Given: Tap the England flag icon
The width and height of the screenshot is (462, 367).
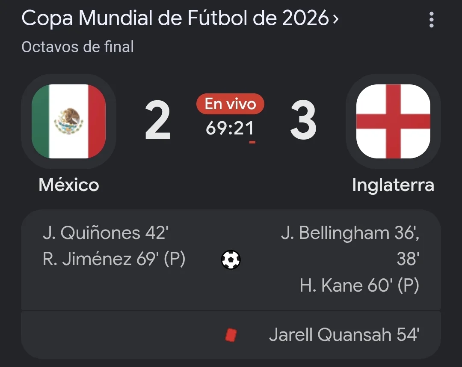Looking at the screenshot, I should (394, 121).
